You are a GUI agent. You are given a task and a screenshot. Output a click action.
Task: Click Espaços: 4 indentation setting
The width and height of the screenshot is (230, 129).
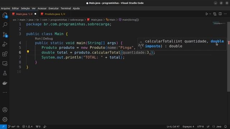(x=188, y=126)
